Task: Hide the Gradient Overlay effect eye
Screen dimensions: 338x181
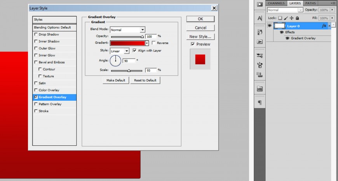Action: pyautogui.click(x=287, y=38)
